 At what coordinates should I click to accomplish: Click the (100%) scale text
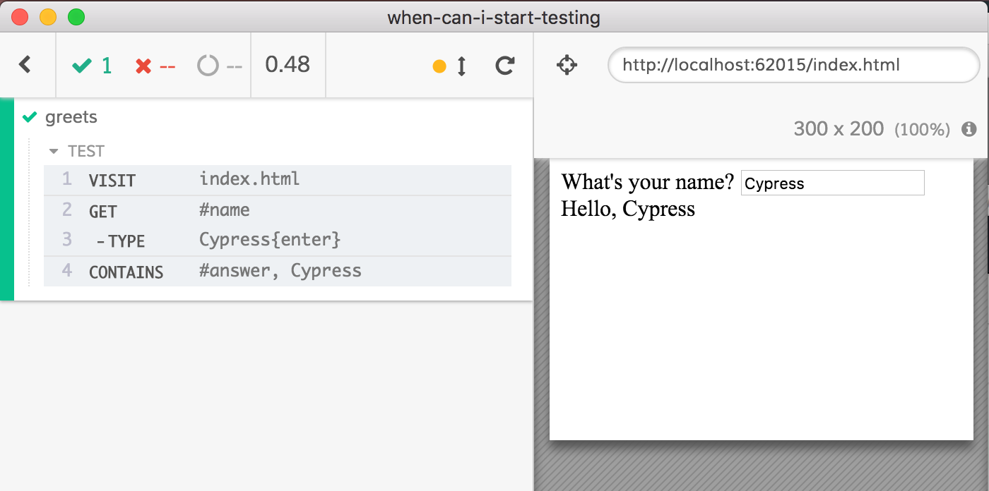[922, 130]
